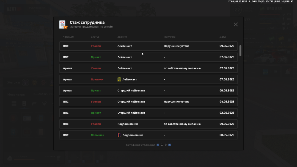Select the Армия Понижен row
Screen dimensions: 297x167
148,79
